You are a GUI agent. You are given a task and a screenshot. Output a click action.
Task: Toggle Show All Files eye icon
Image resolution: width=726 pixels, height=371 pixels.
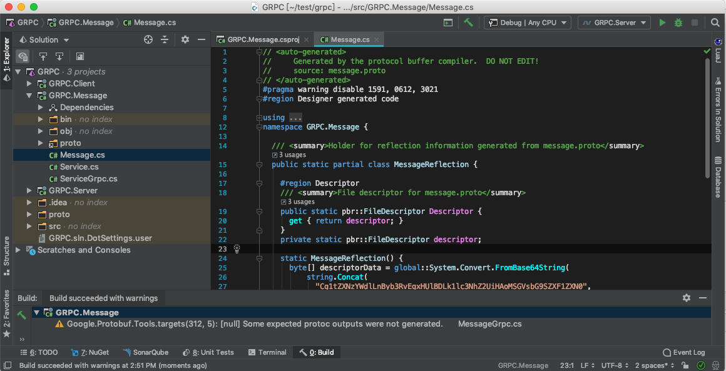point(23,56)
